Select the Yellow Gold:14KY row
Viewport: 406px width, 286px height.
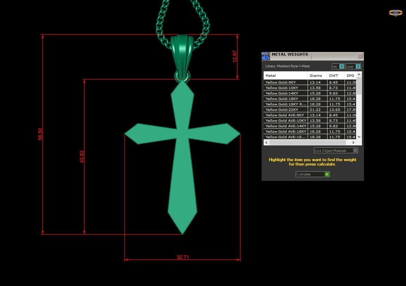pyautogui.click(x=310, y=93)
